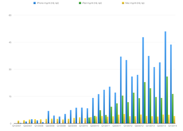
Task: Click the Q1/2009 x-axis label
Action: (61, 126)
